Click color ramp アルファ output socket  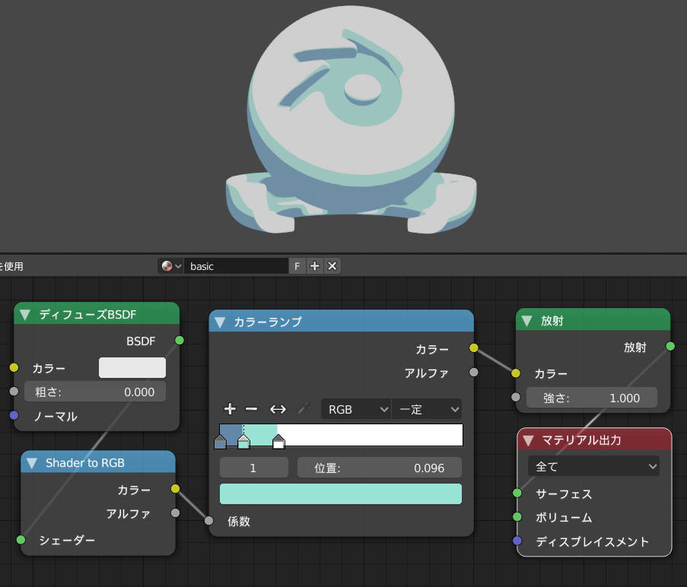pyautogui.click(x=474, y=373)
